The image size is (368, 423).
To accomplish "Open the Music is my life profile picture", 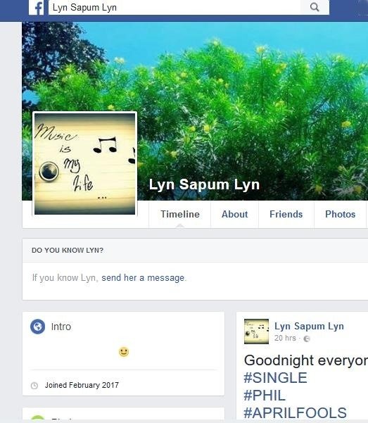I will [x=84, y=164].
